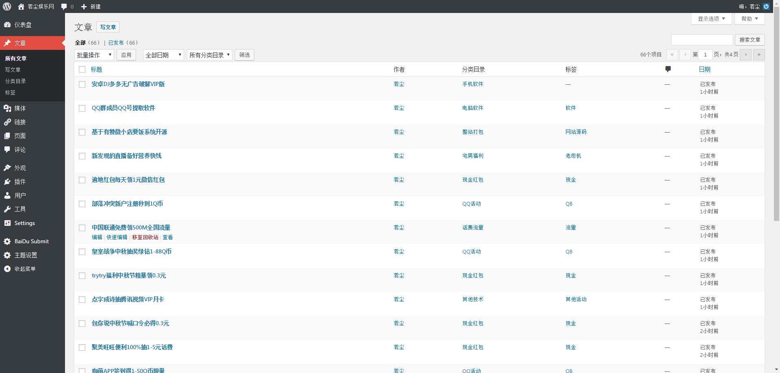
Task: Open post 点字成诗抽腾讯视频VIP月卡
Action: pos(128,299)
